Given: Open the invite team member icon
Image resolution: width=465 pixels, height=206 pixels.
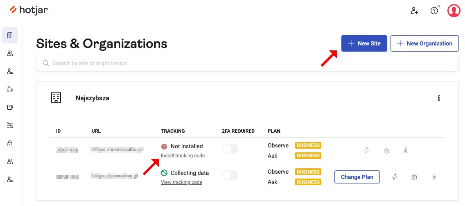Looking at the screenshot, I should click(414, 11).
